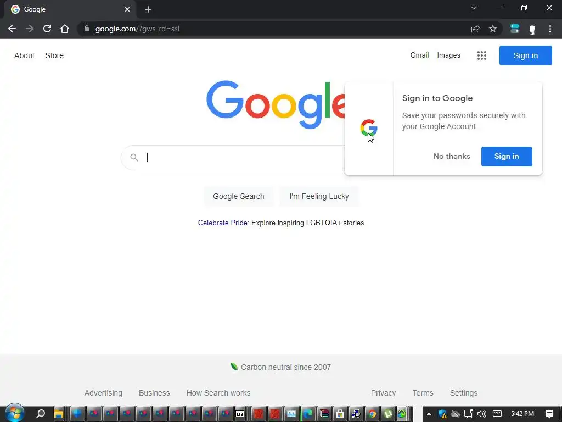Screen dimensions: 562x422
Task: Open the browser profile icon
Action: (532, 30)
